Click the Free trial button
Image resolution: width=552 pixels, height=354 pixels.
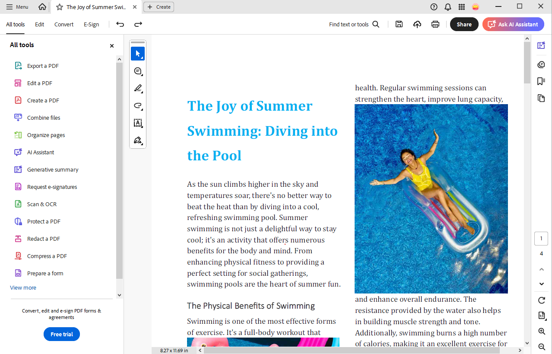pos(62,334)
